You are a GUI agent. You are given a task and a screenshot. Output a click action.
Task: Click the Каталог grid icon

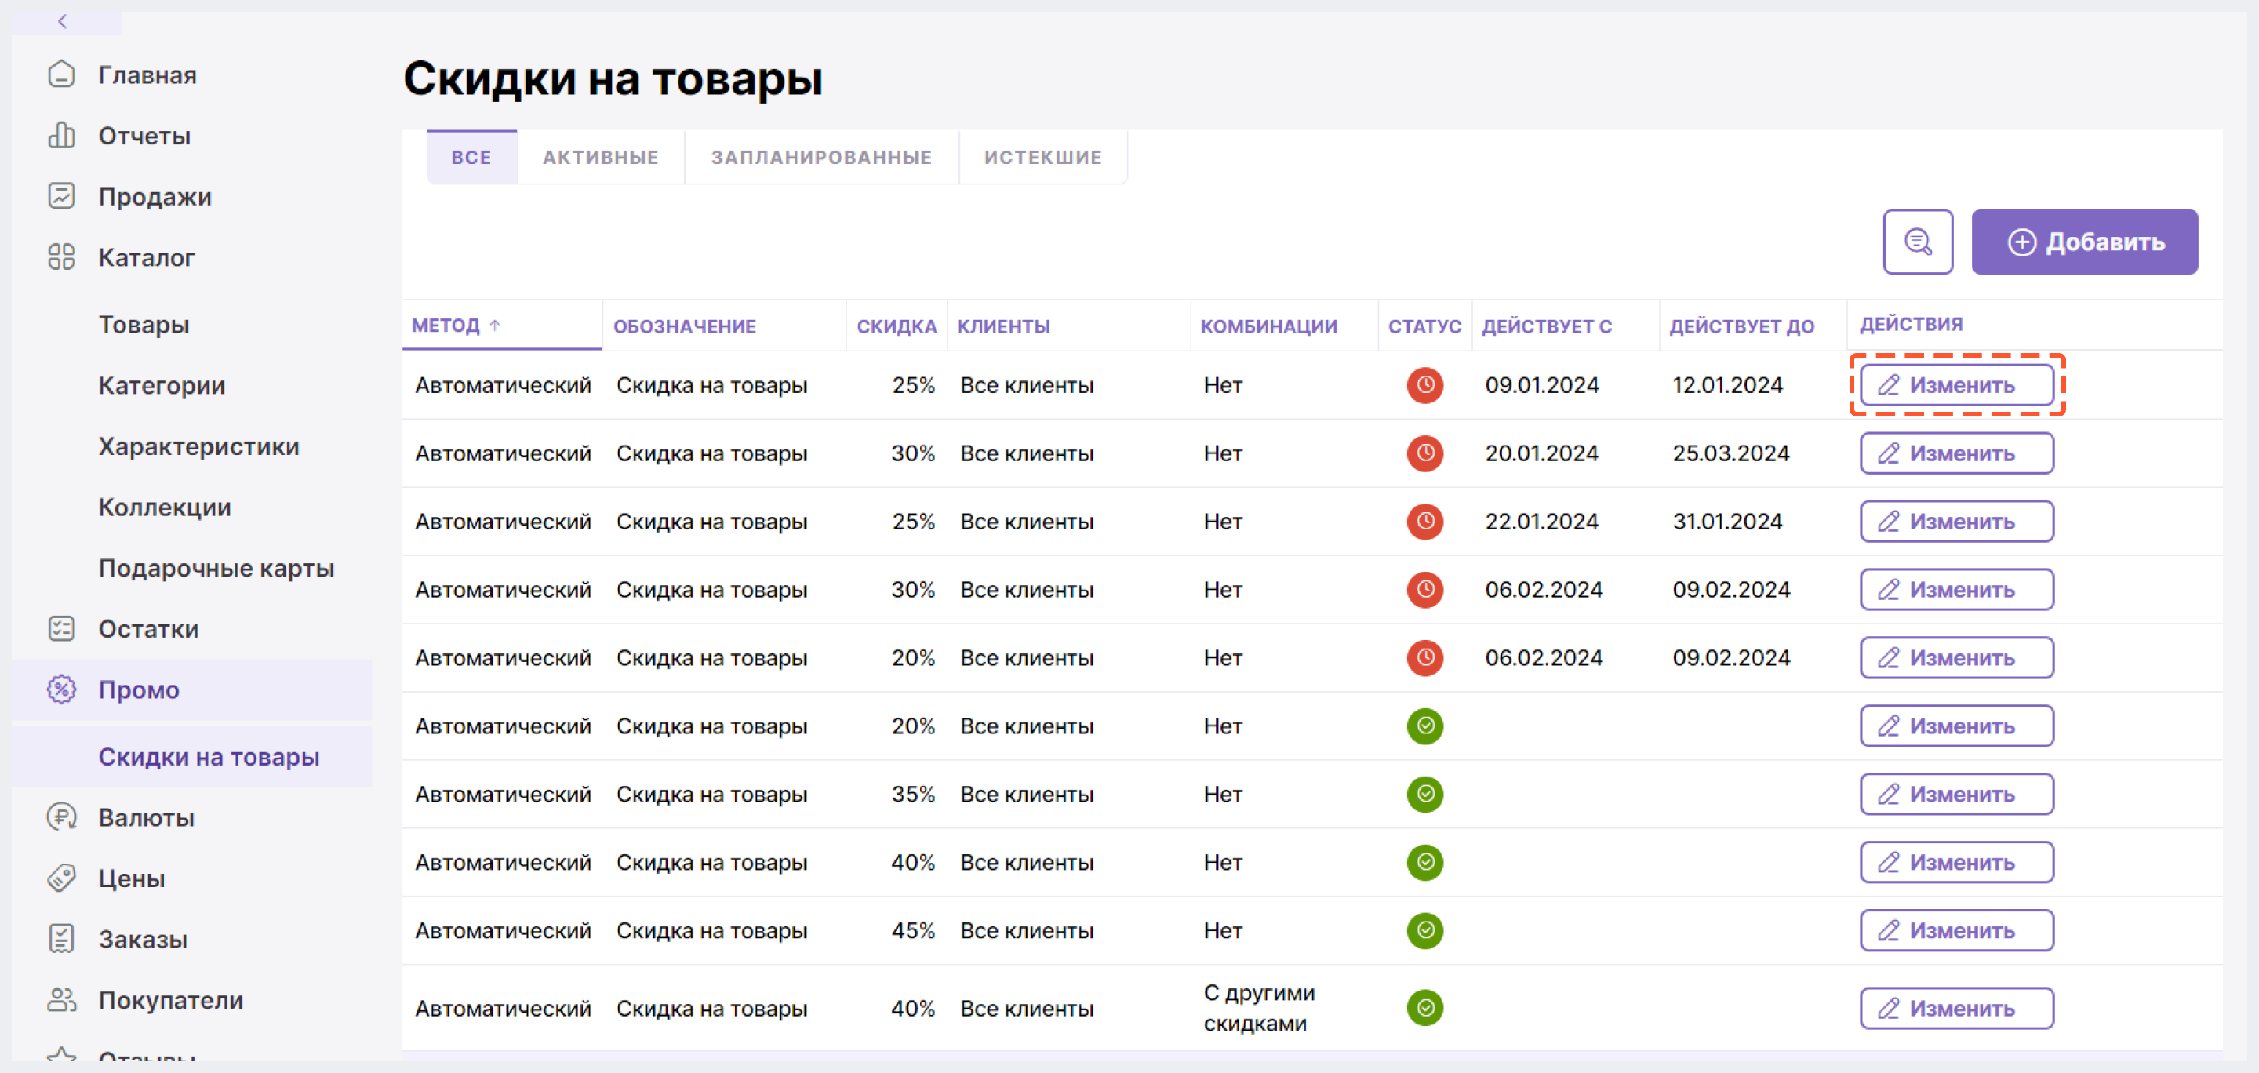point(61,256)
